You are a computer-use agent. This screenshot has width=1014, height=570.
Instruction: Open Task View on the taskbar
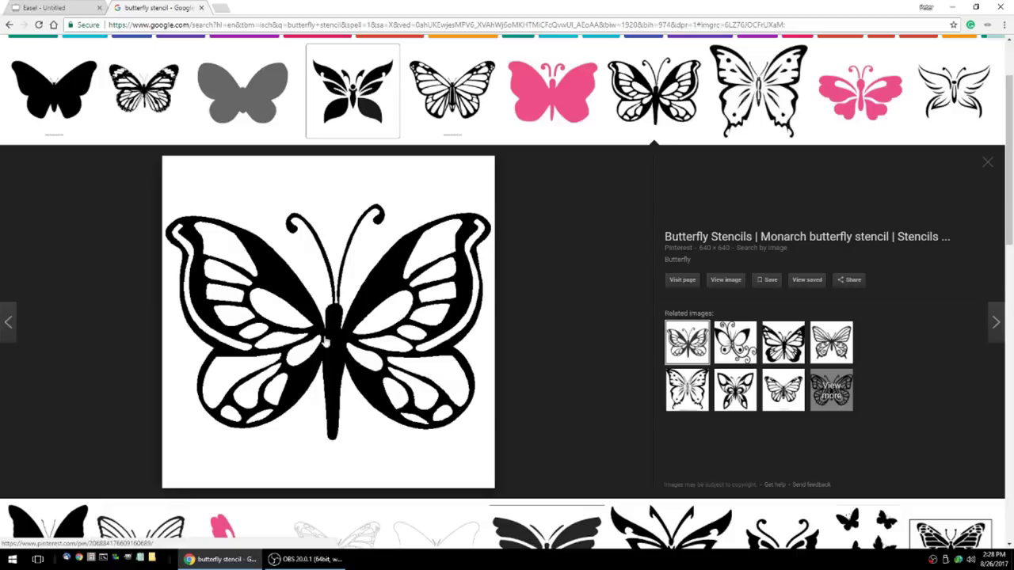point(37,559)
